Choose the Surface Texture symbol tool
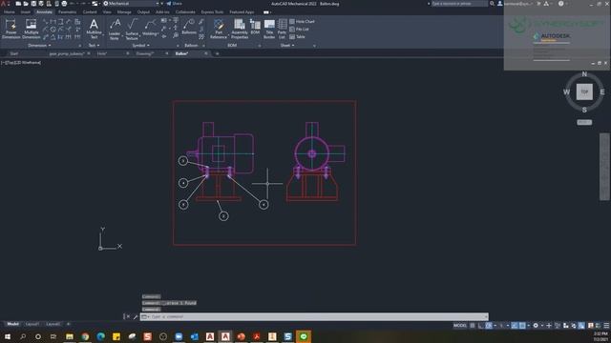Viewport: 611px width, 343px height. click(x=132, y=30)
